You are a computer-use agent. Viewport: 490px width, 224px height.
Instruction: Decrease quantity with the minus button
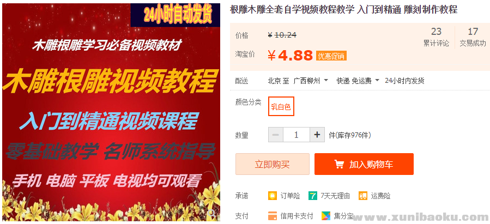pyautogui.click(x=276, y=135)
